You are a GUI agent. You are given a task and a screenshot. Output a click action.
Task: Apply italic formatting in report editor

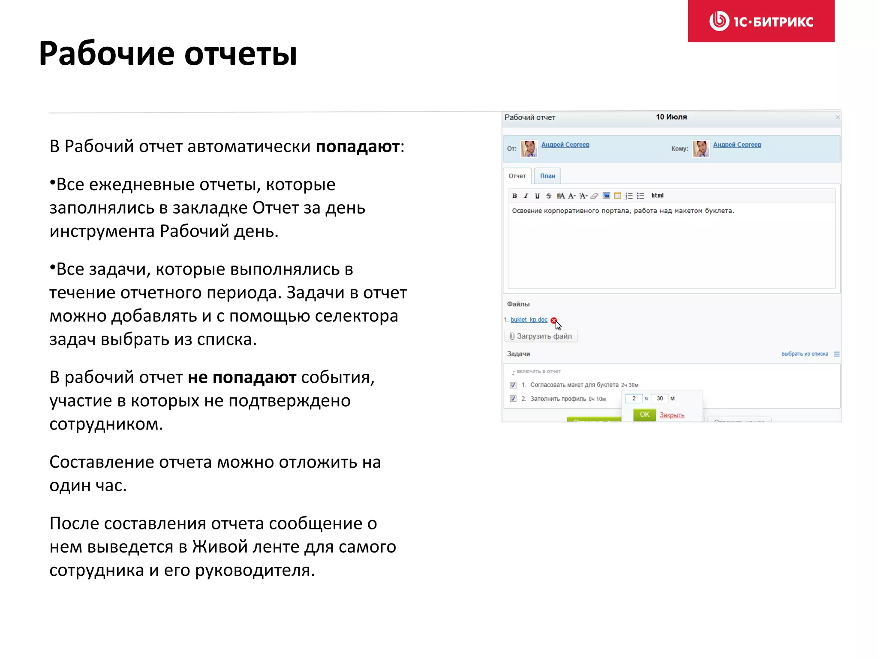coord(526,196)
